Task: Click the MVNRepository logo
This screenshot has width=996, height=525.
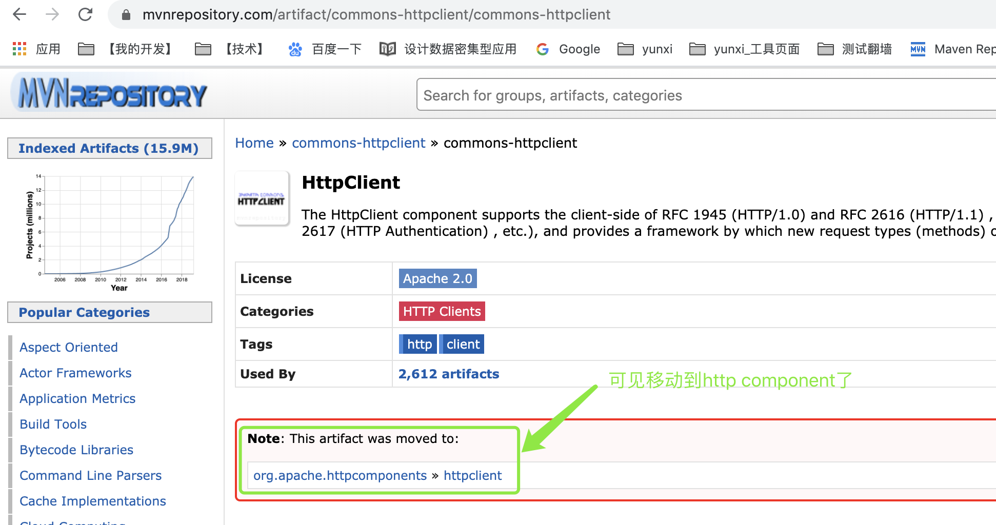Action: point(109,93)
